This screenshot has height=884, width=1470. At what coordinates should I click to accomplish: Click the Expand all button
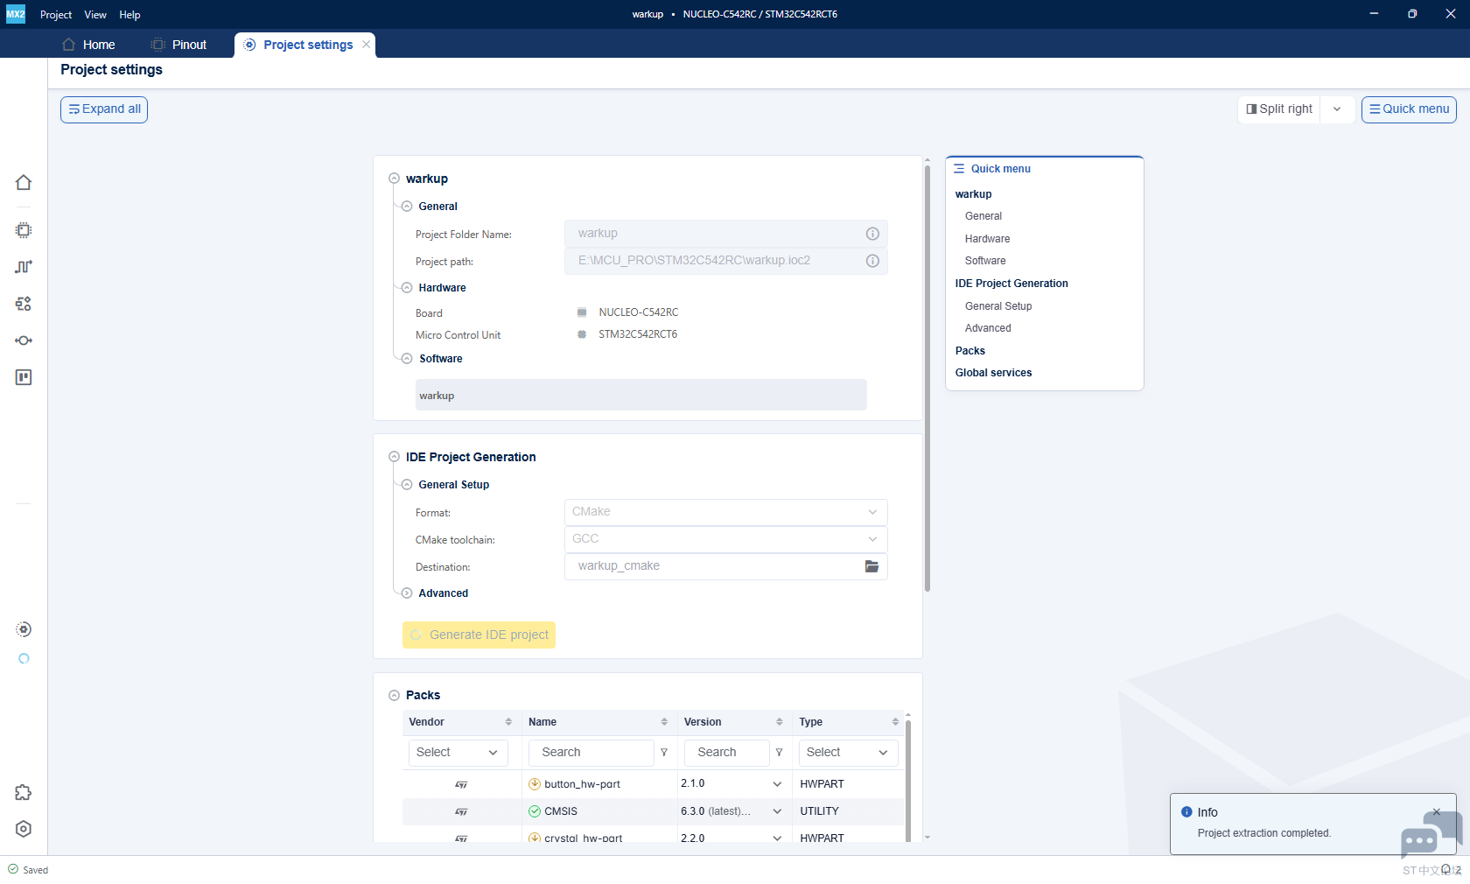(104, 109)
